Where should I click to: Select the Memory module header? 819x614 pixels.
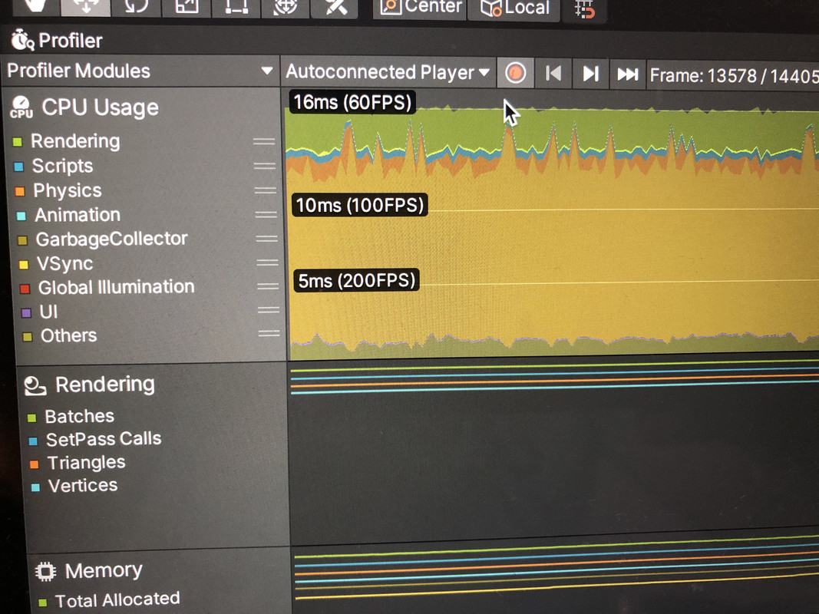pos(104,570)
